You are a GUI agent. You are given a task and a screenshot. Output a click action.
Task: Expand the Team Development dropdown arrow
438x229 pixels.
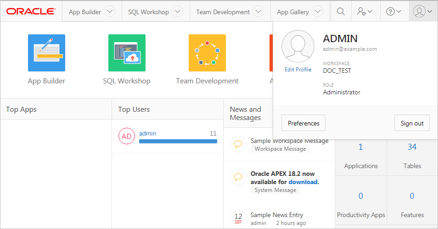(258, 12)
